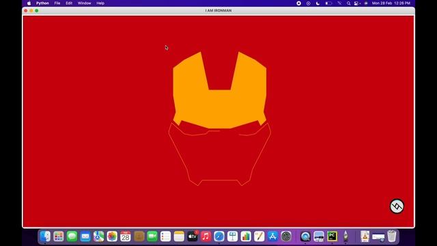Image resolution: width=437 pixels, height=246 pixels.
Task: Open Calendar showing 28 in the dock
Action: tap(126, 236)
